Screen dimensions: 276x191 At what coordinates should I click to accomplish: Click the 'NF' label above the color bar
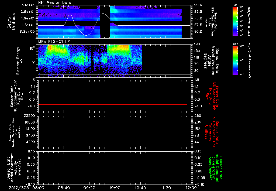(235, 5)
